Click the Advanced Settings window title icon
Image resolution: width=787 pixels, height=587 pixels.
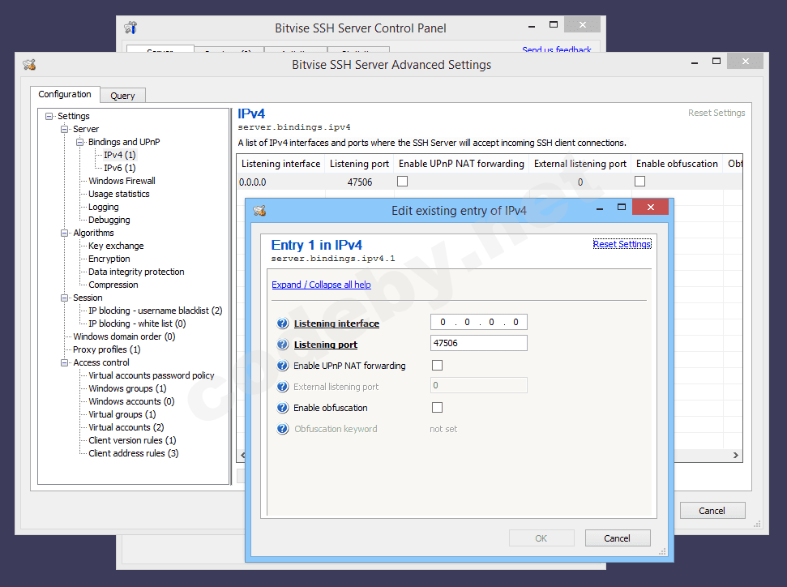(x=29, y=65)
